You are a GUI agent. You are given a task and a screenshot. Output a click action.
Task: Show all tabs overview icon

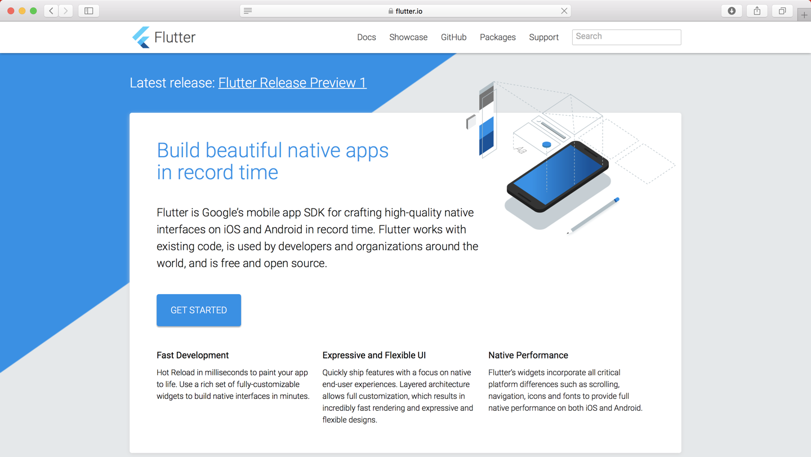coord(782,11)
